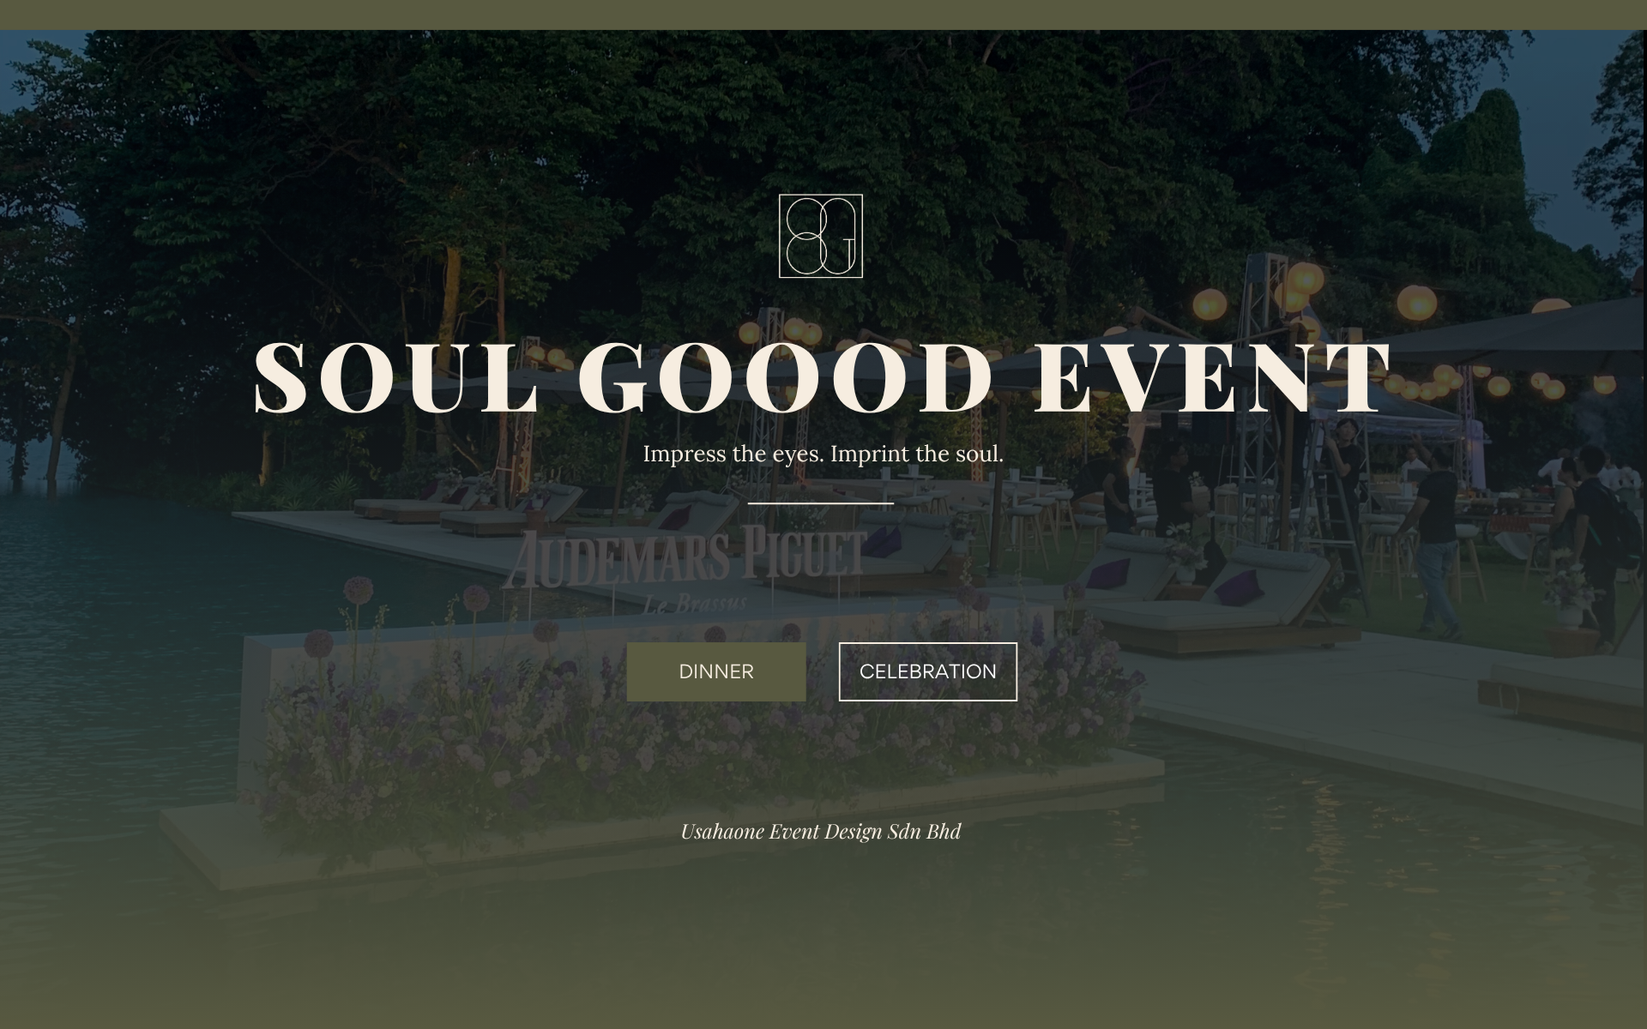Click the 'Le Brassus' lettering in the background
Screen dimensions: 1647x1029
pyautogui.click(x=695, y=604)
